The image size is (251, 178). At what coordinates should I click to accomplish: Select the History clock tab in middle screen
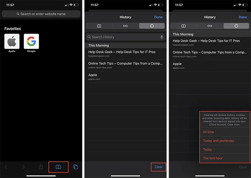pyautogui.click(x=152, y=26)
